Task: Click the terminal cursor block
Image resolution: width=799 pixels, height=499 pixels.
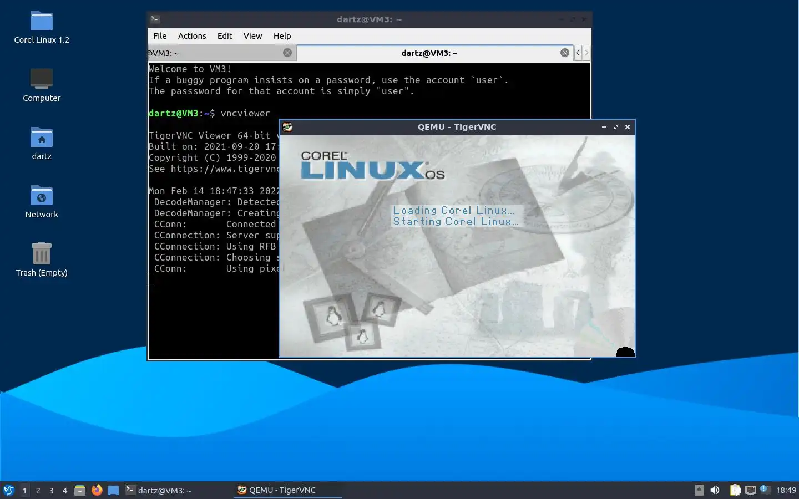Action: (x=151, y=279)
